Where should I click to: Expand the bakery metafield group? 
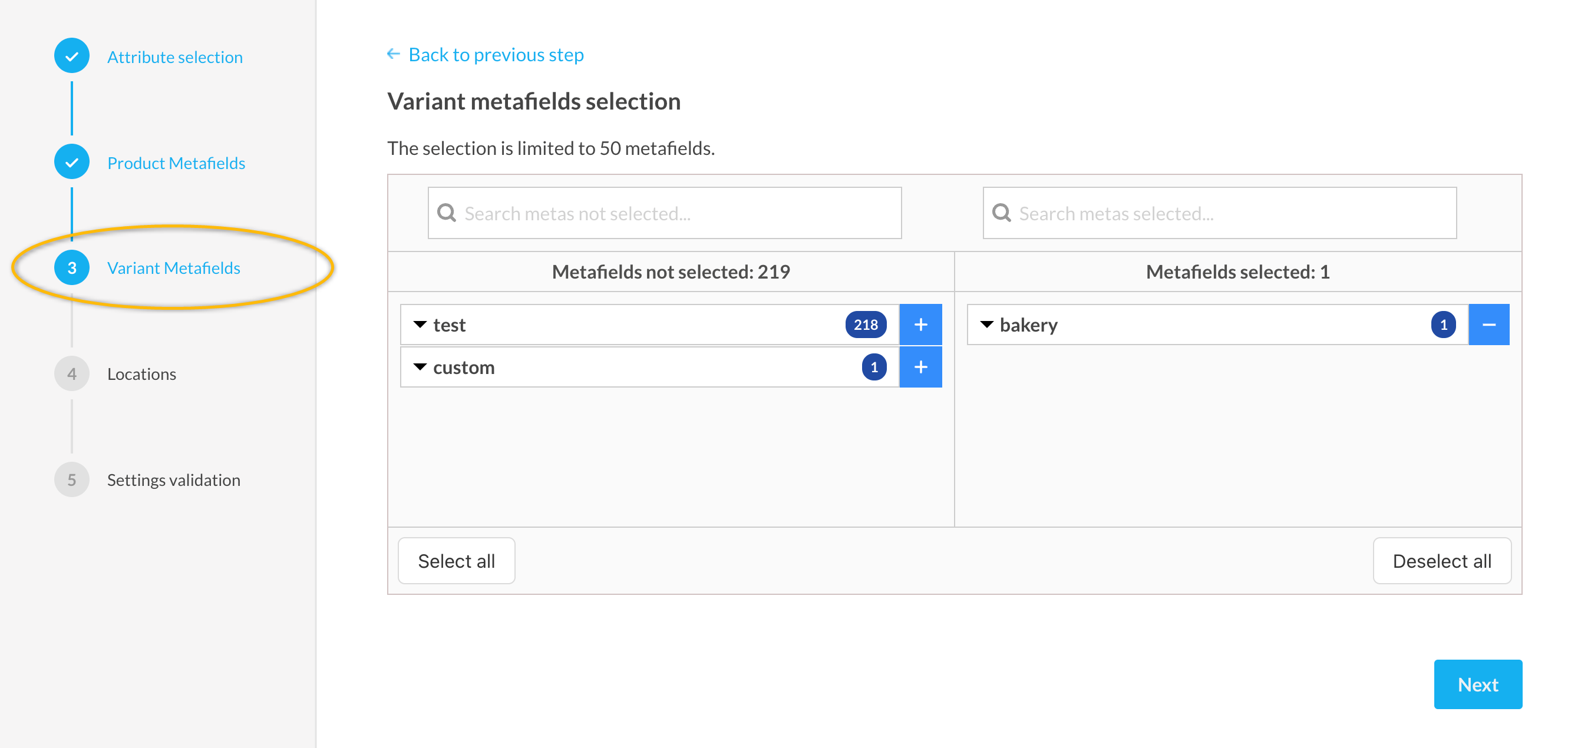(986, 325)
